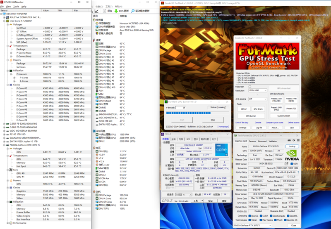Click the NVIDIA logo in GPU-Z
The image size is (331, 229).
(x=292, y=155)
